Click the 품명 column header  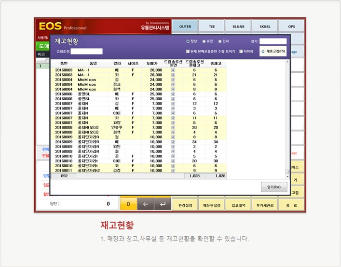coord(93,64)
